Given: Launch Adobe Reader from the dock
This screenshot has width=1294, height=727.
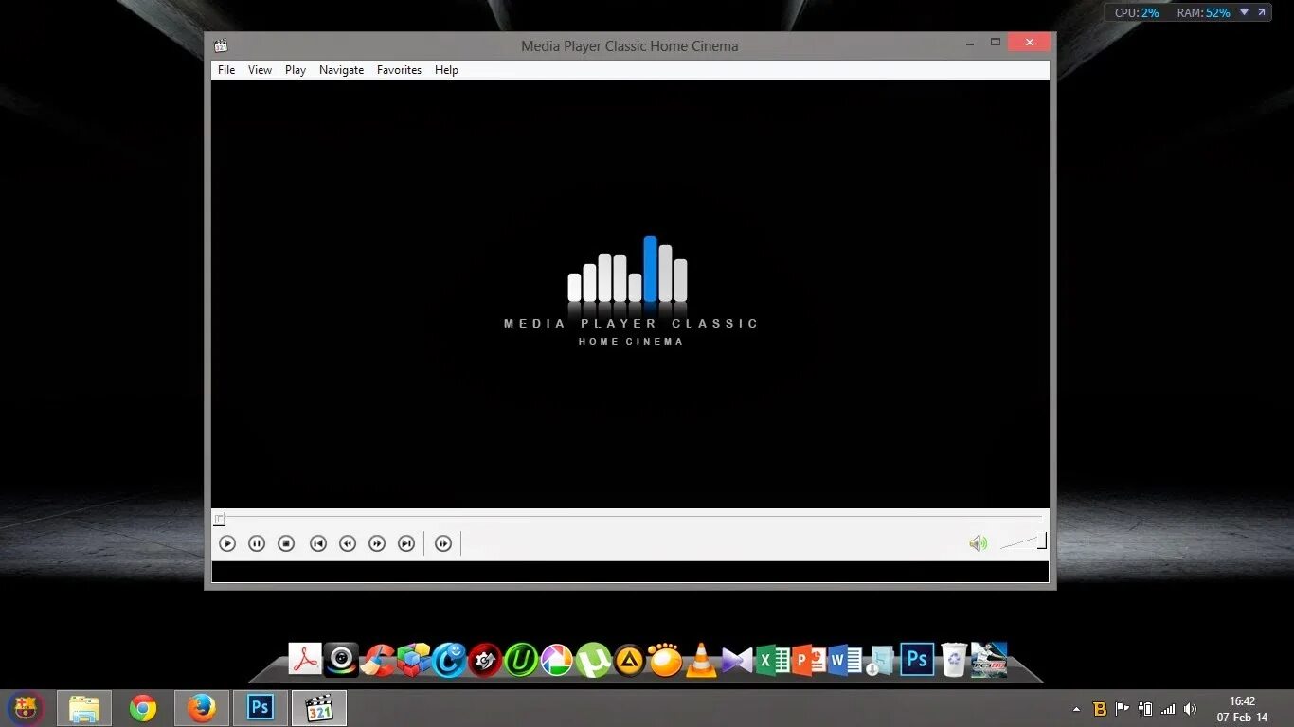Looking at the screenshot, I should (x=305, y=659).
